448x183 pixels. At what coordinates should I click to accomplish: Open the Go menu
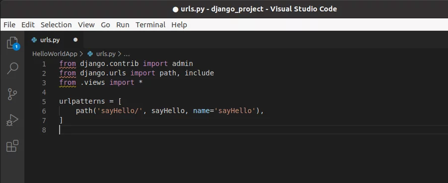[x=105, y=25]
